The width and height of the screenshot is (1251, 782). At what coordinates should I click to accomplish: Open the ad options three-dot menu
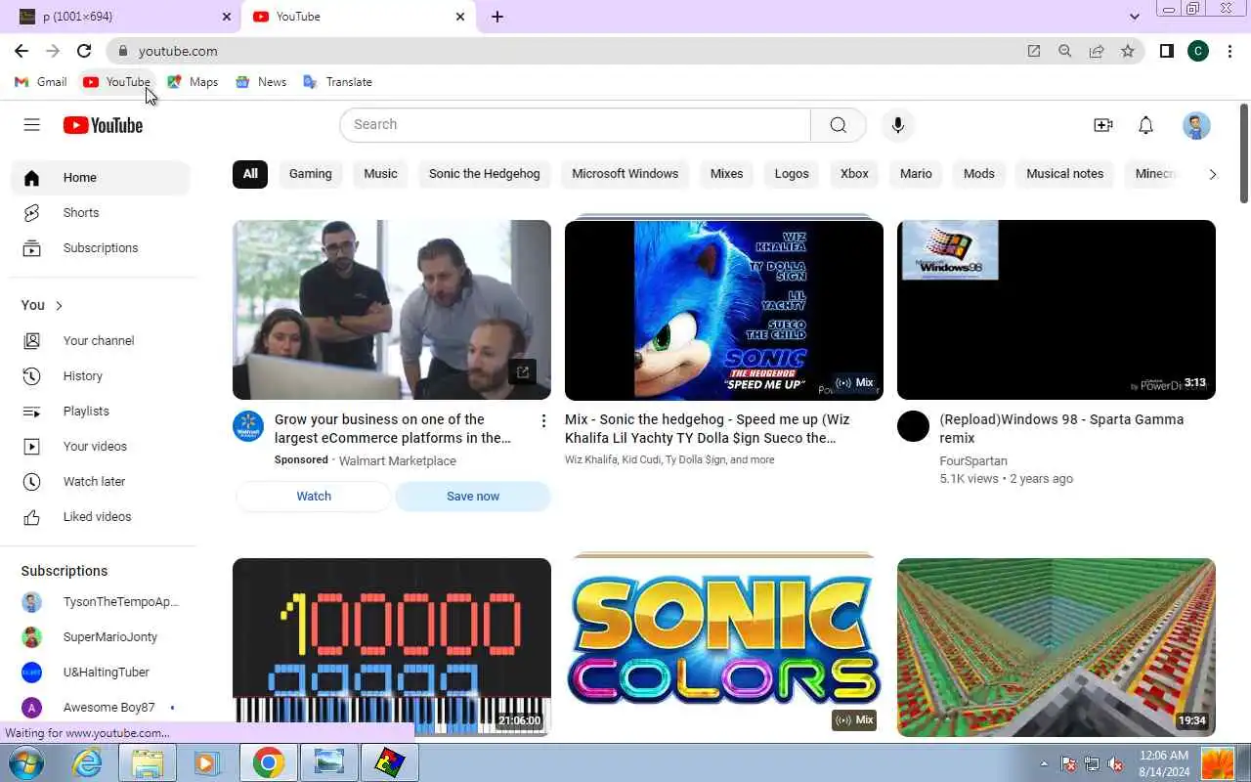(543, 421)
